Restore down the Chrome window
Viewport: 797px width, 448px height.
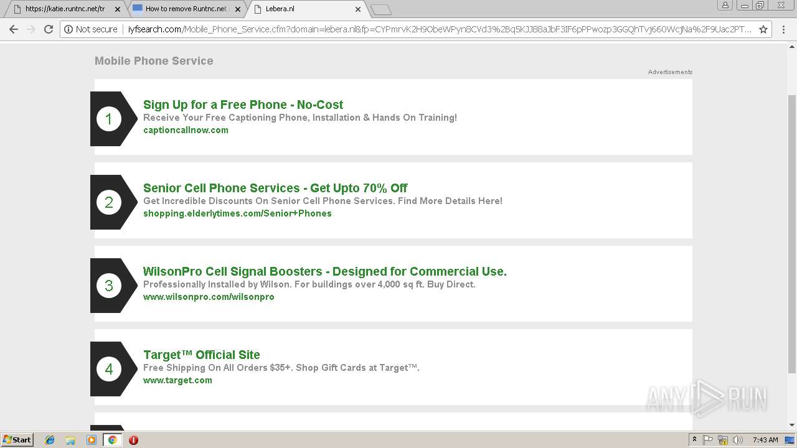760,5
